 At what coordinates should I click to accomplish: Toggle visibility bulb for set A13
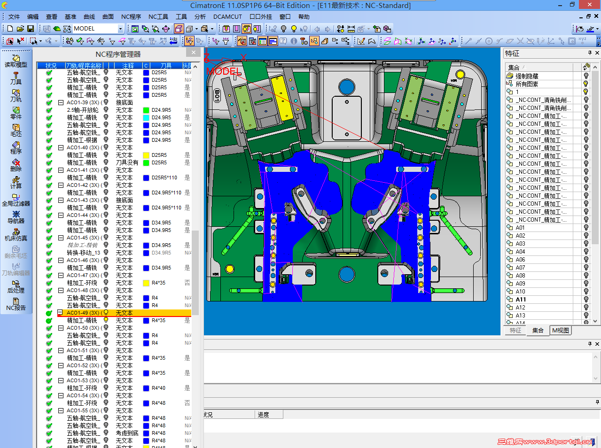click(x=586, y=316)
